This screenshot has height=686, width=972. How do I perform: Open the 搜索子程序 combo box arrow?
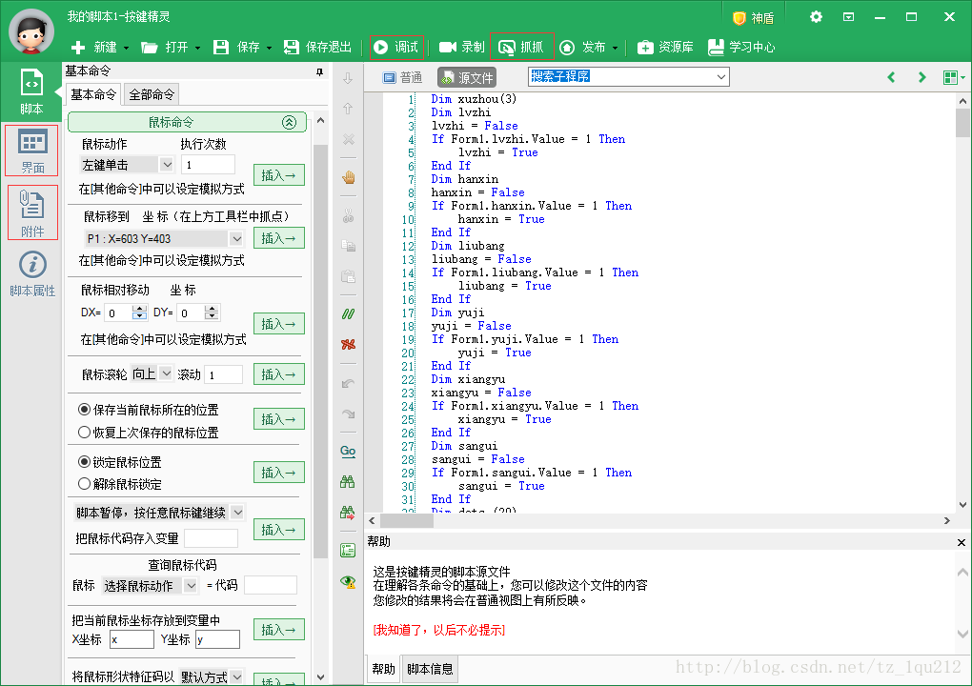tap(721, 77)
